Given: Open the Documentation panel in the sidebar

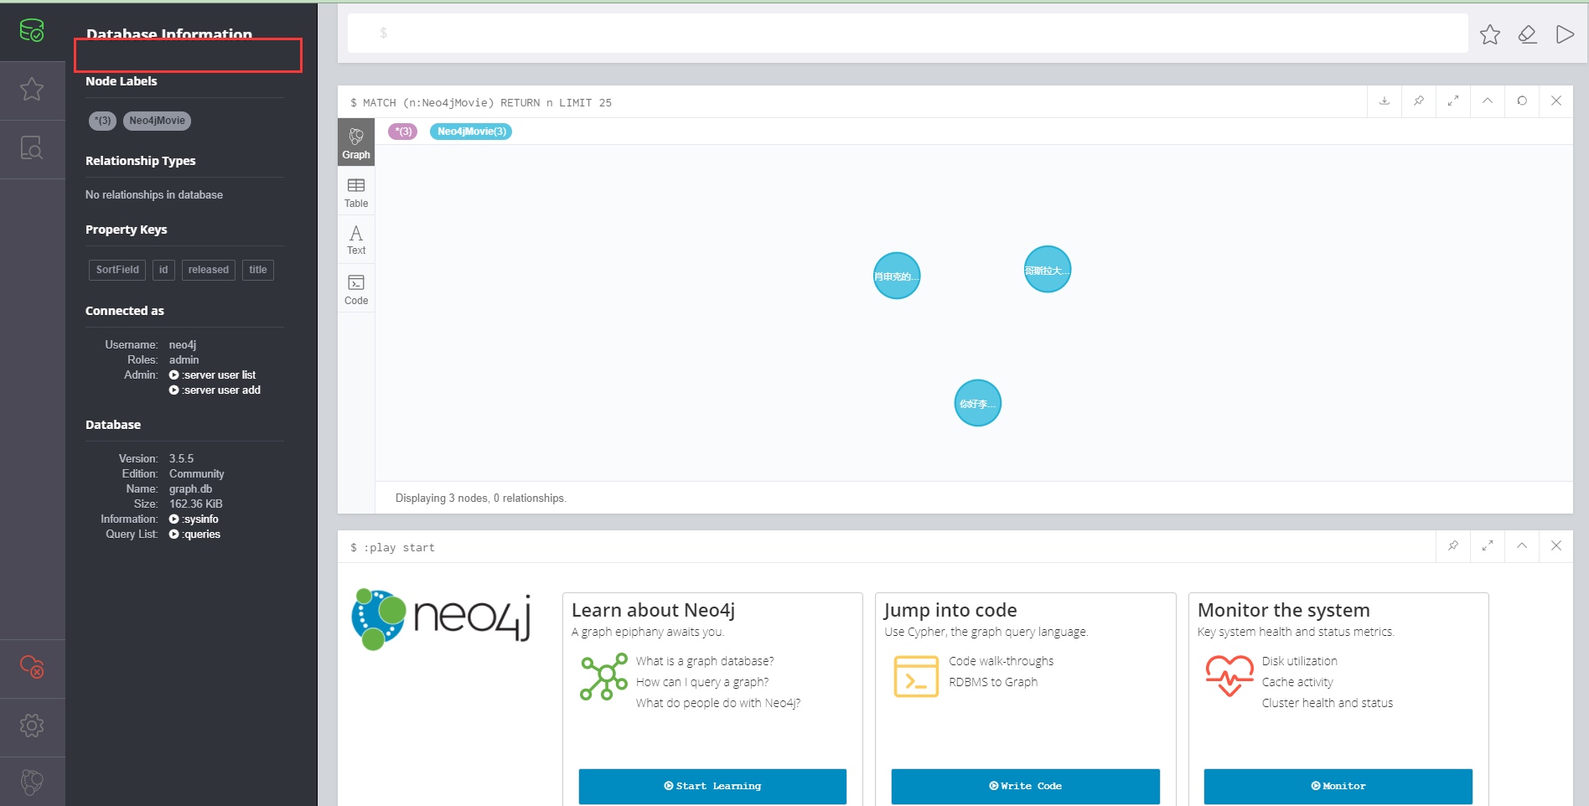Looking at the screenshot, I should (33, 148).
